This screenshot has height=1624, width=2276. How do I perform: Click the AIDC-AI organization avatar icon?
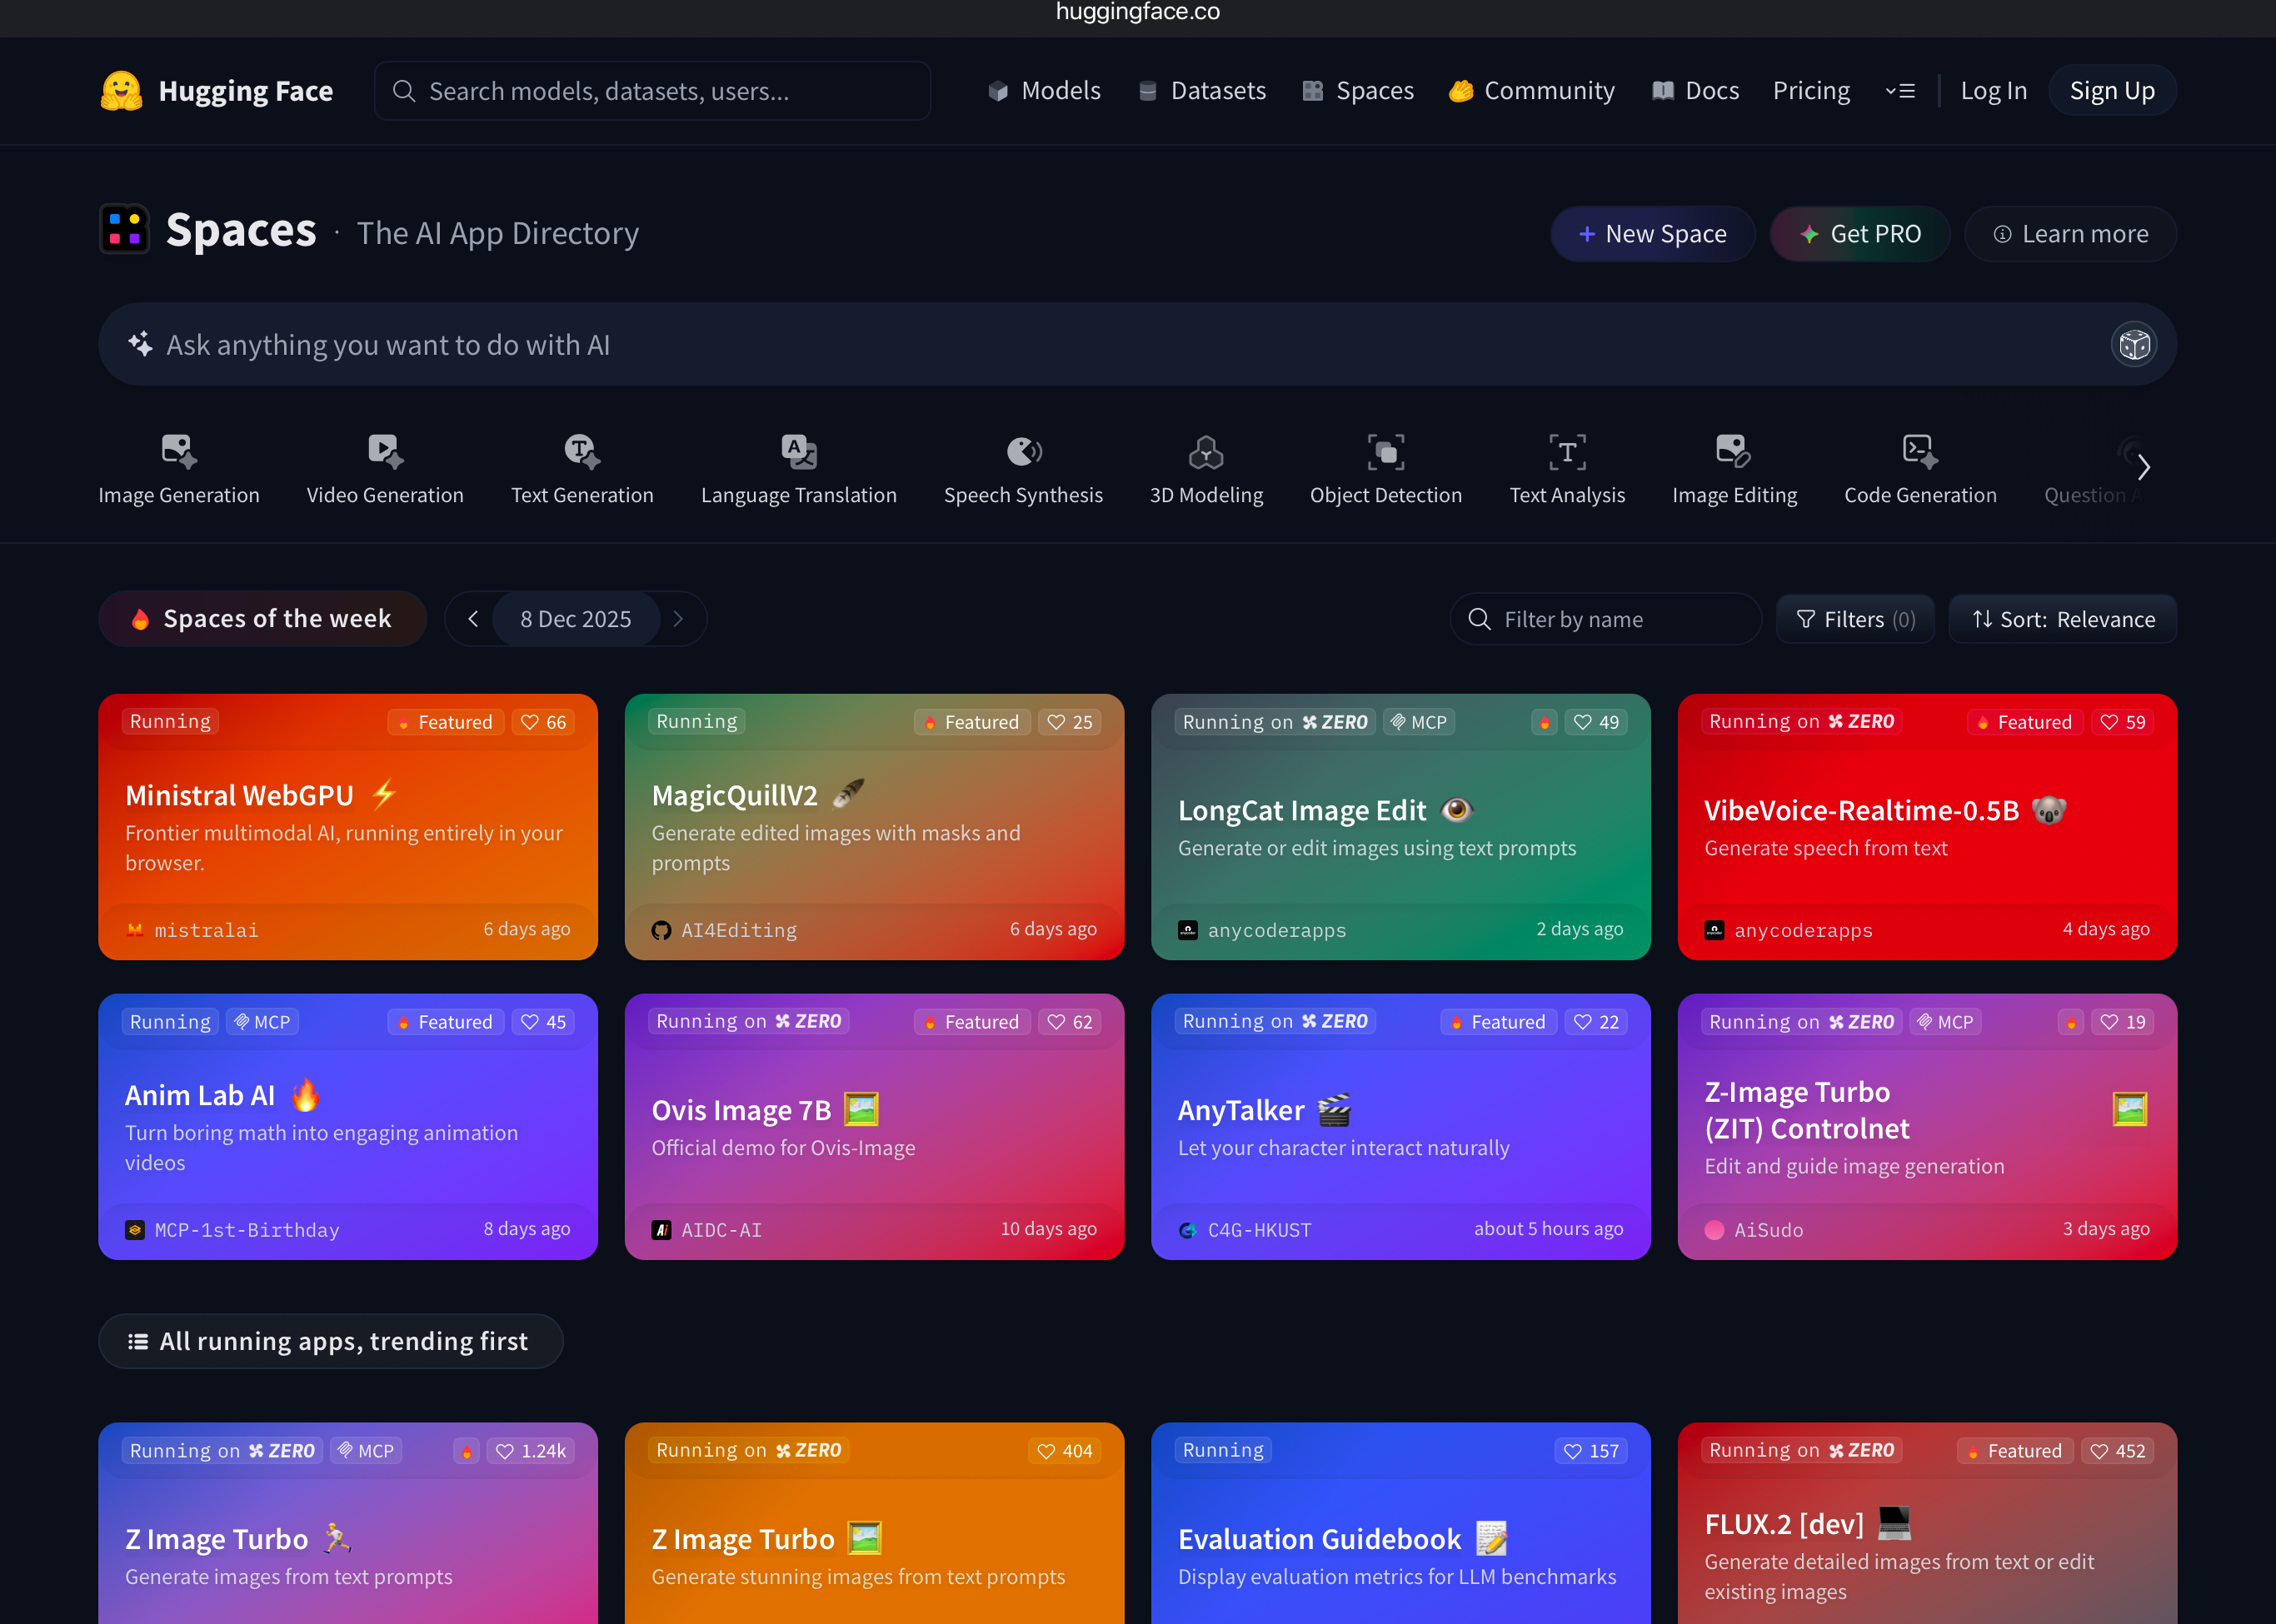(x=661, y=1230)
